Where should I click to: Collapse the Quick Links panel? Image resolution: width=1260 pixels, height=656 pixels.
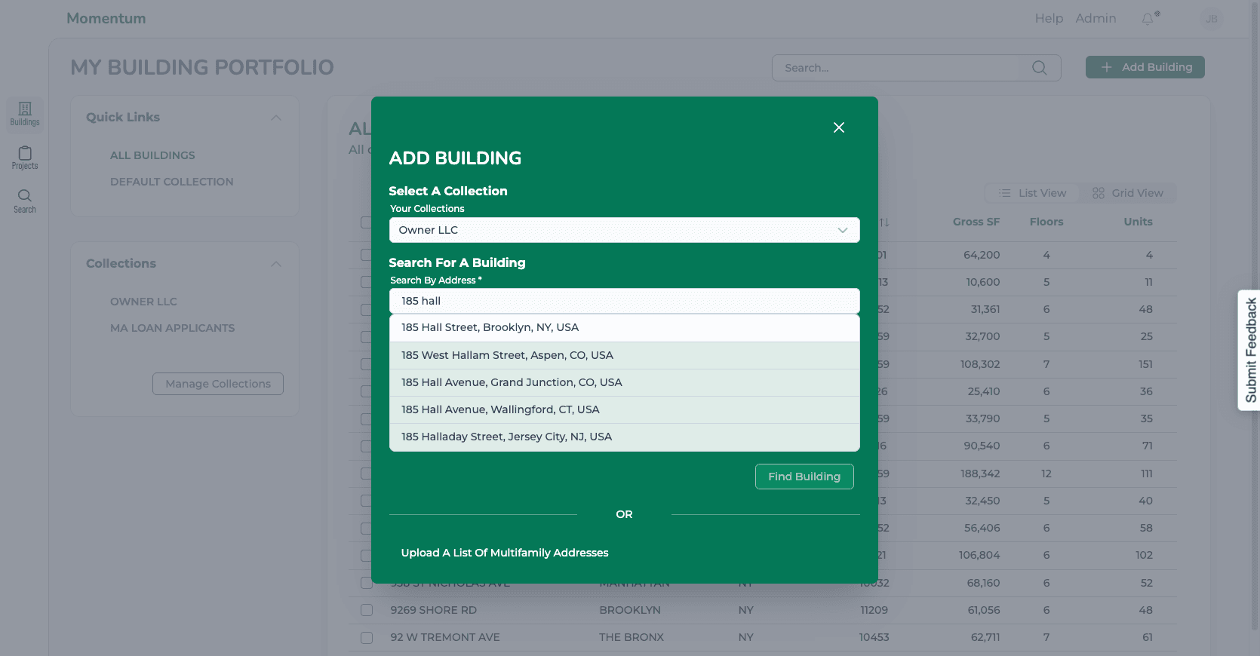[x=276, y=118]
